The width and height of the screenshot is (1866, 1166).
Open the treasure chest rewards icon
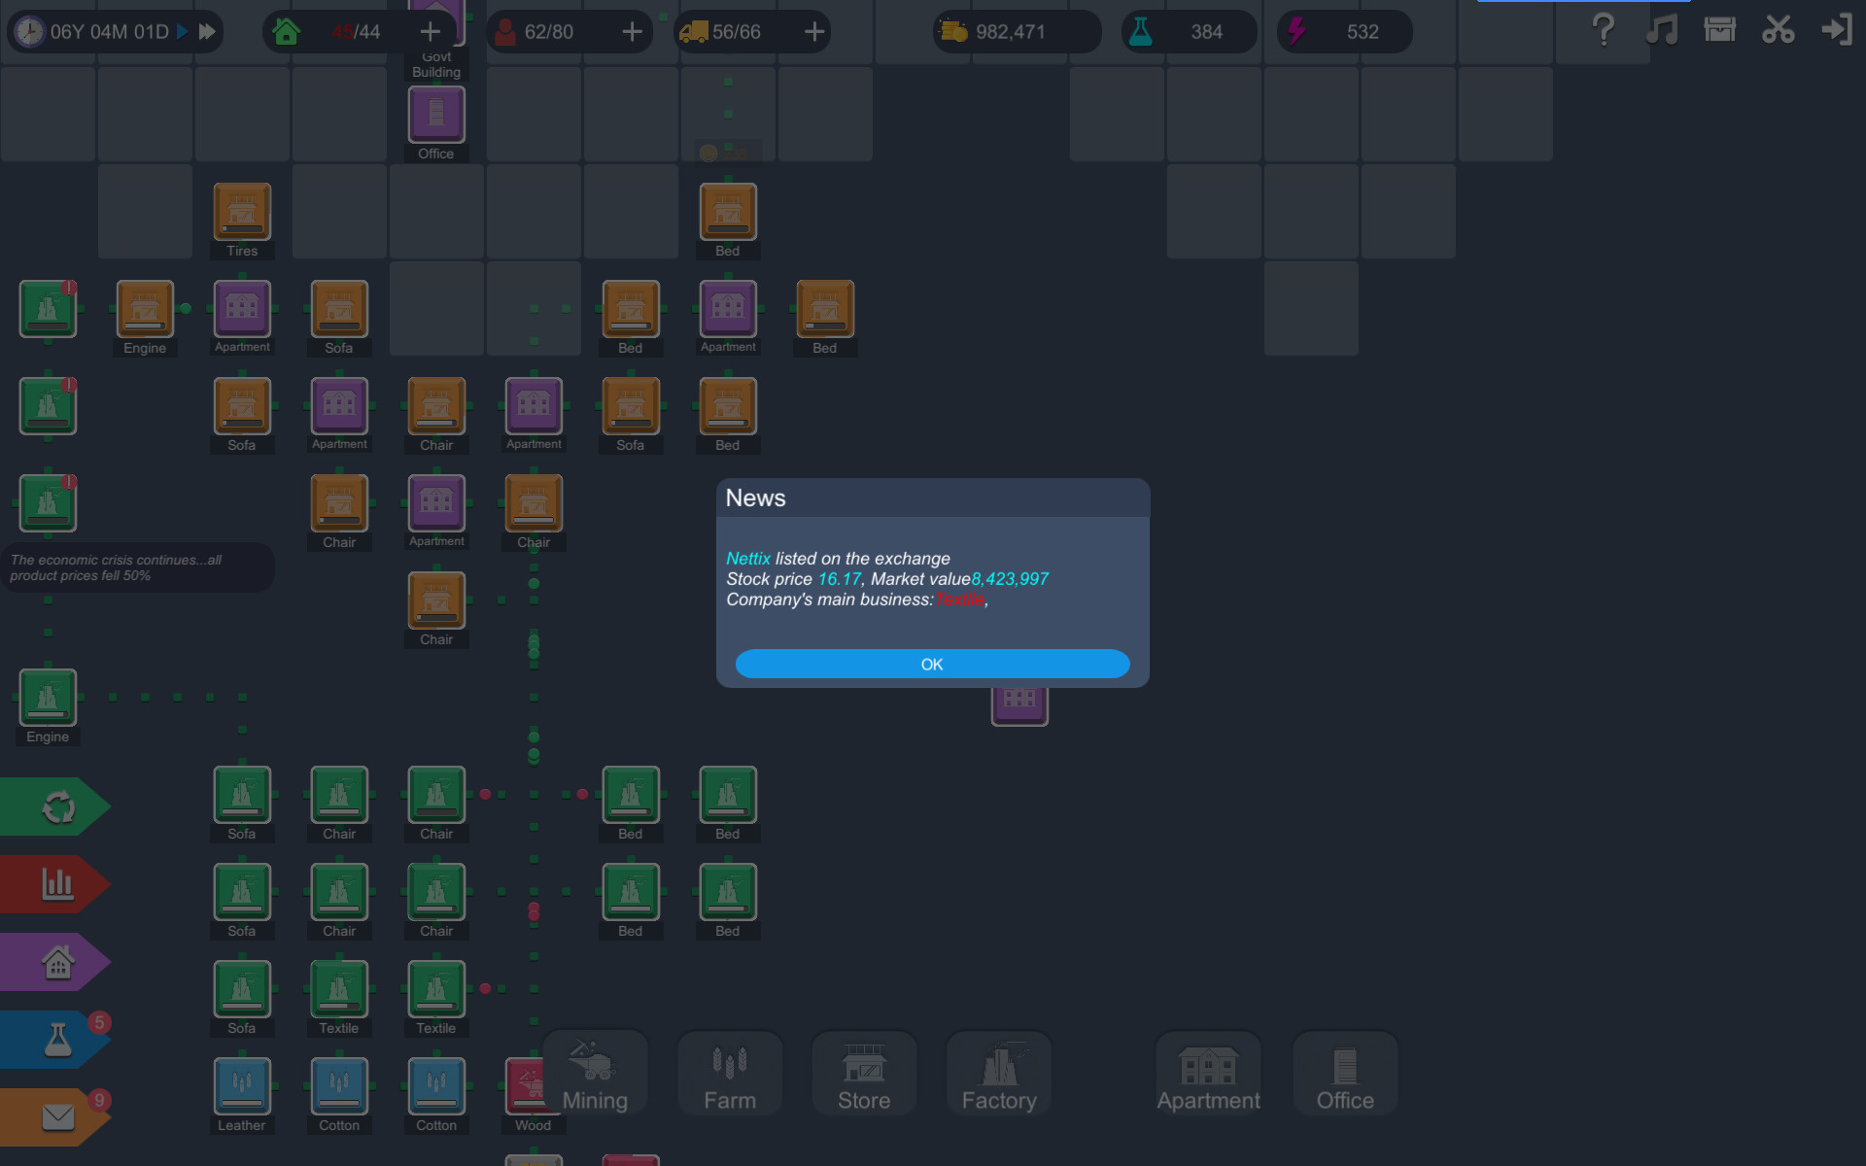pos(1719,29)
